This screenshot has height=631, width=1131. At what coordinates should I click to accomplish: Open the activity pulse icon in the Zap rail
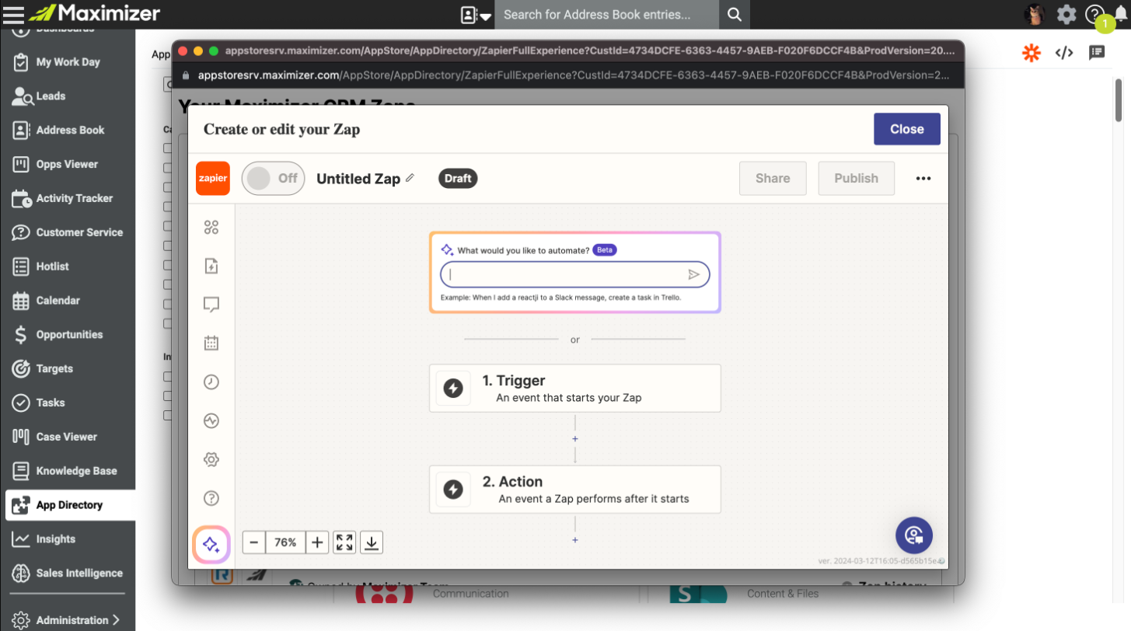(x=211, y=420)
